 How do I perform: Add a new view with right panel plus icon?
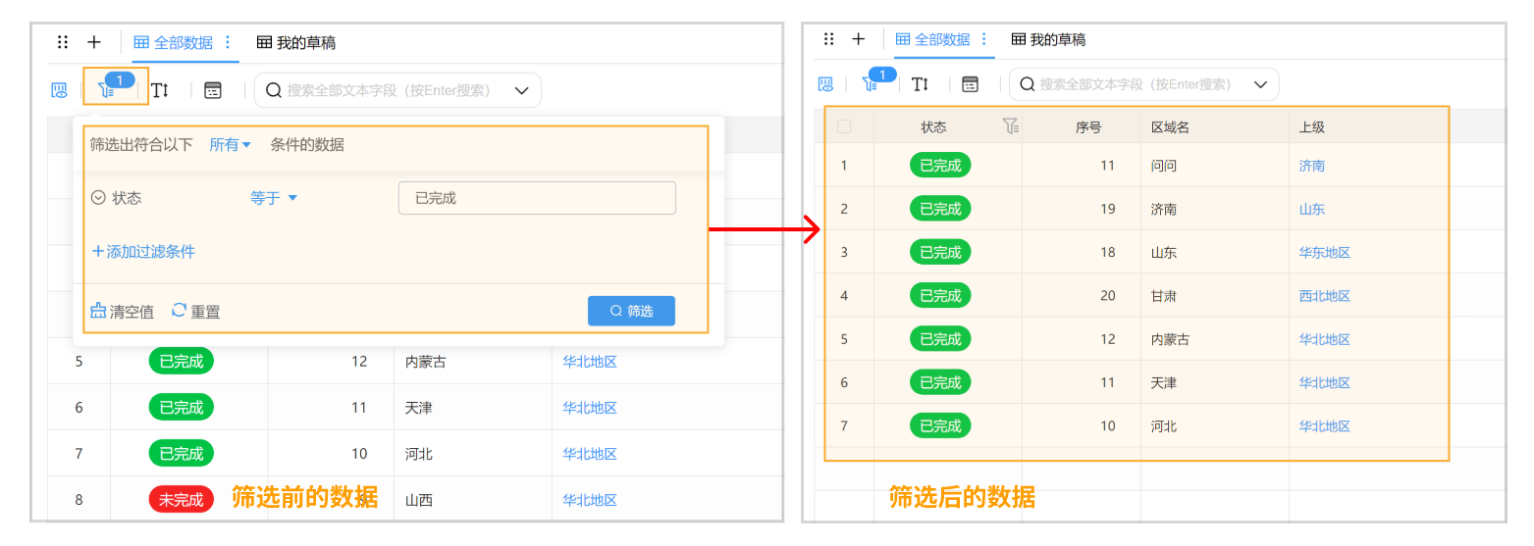(x=858, y=39)
